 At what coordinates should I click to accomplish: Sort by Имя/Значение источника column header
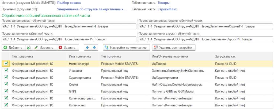coord(181,56)
